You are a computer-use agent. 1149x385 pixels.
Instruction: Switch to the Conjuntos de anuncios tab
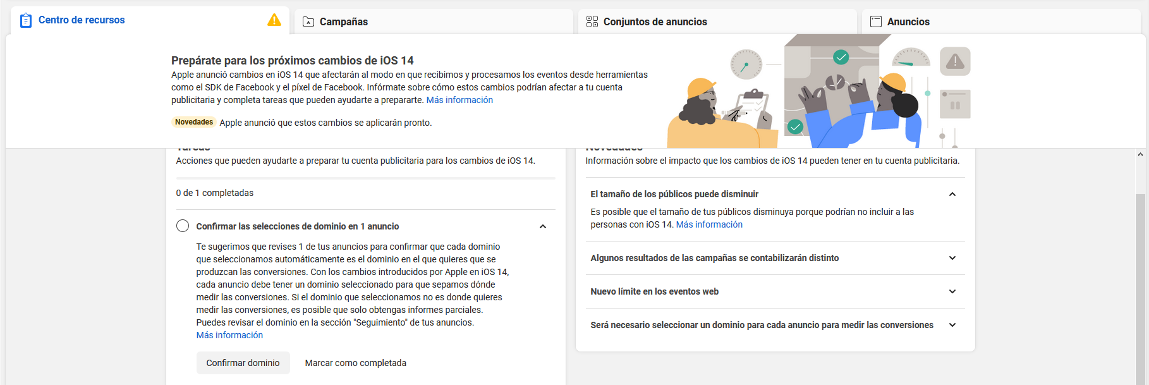718,21
